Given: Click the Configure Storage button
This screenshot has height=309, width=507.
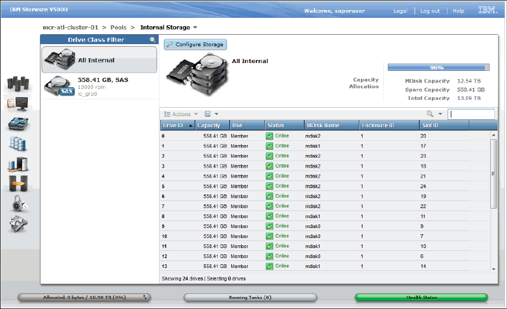Looking at the screenshot, I should 195,45.
